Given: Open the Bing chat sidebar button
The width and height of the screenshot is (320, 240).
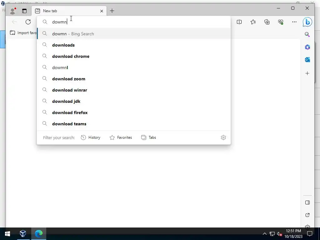Looking at the screenshot, I should click(x=307, y=22).
